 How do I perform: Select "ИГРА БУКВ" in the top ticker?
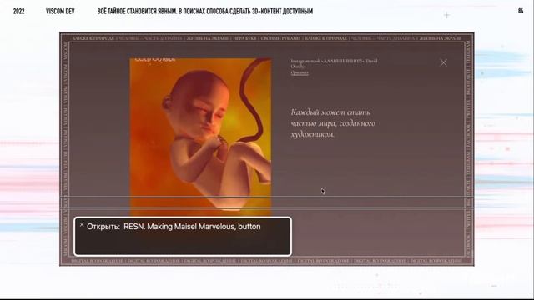tap(244, 38)
